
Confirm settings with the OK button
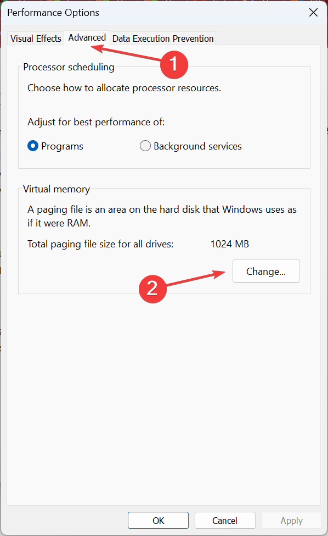[158, 520]
